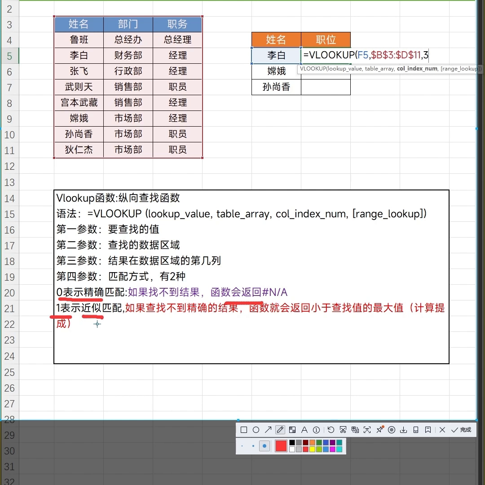The image size is (485, 485).
Task: Pick the orange color swatch
Action: [x=313, y=443]
